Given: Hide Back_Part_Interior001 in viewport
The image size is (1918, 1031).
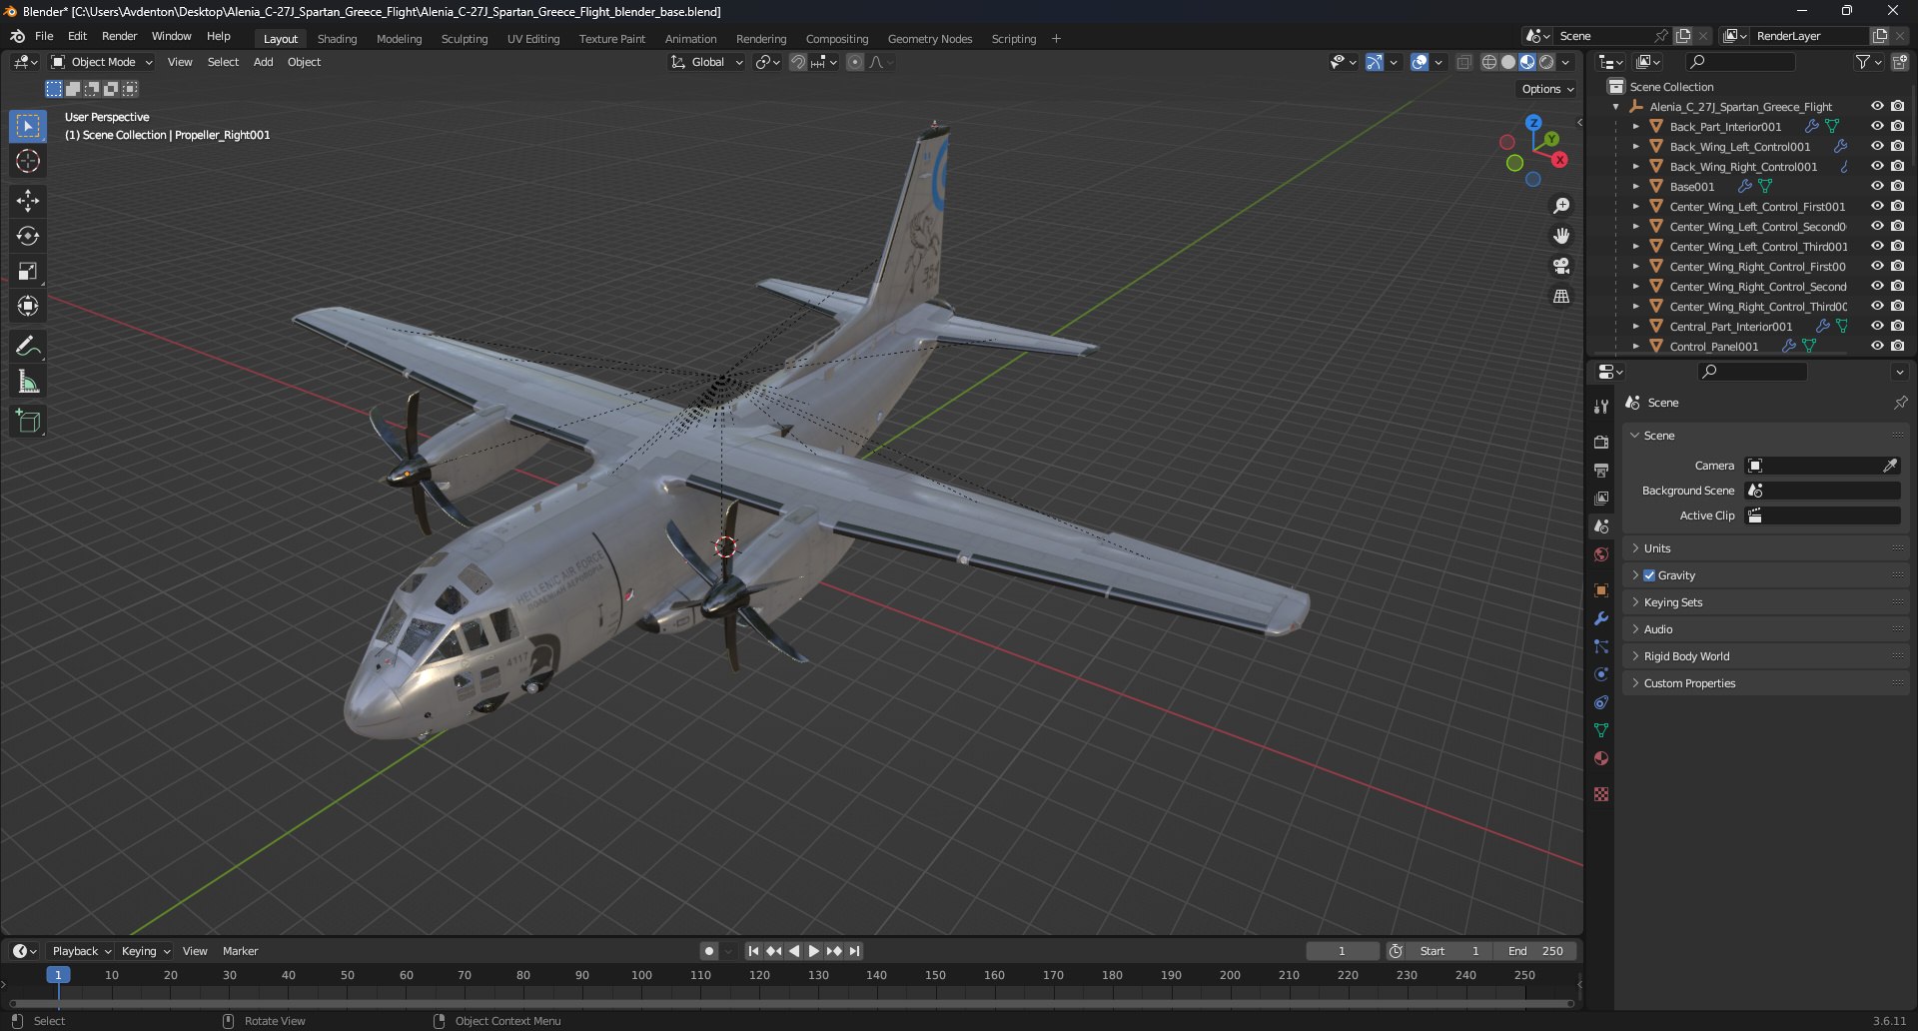Looking at the screenshot, I should (1877, 127).
